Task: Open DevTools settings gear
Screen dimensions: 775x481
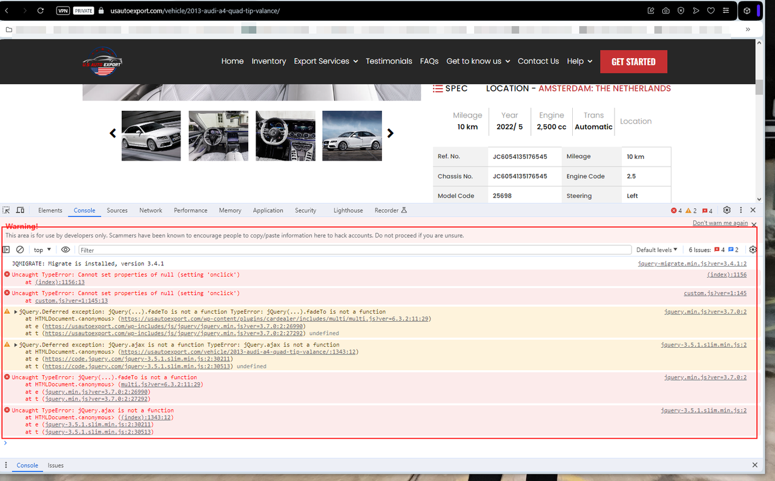Action: pyautogui.click(x=727, y=210)
